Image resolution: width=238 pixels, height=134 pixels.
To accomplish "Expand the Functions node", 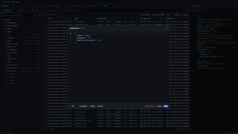I will pyautogui.click(x=4, y=83).
